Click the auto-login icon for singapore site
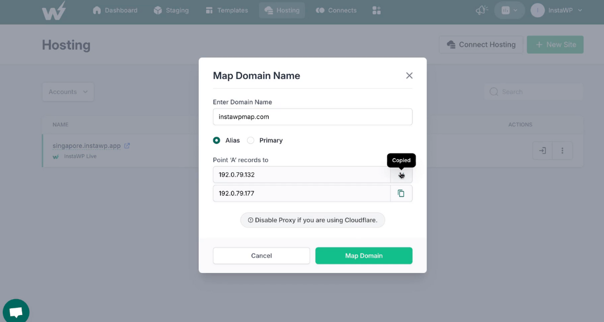Viewport: 604px width, 322px height. tap(543, 151)
